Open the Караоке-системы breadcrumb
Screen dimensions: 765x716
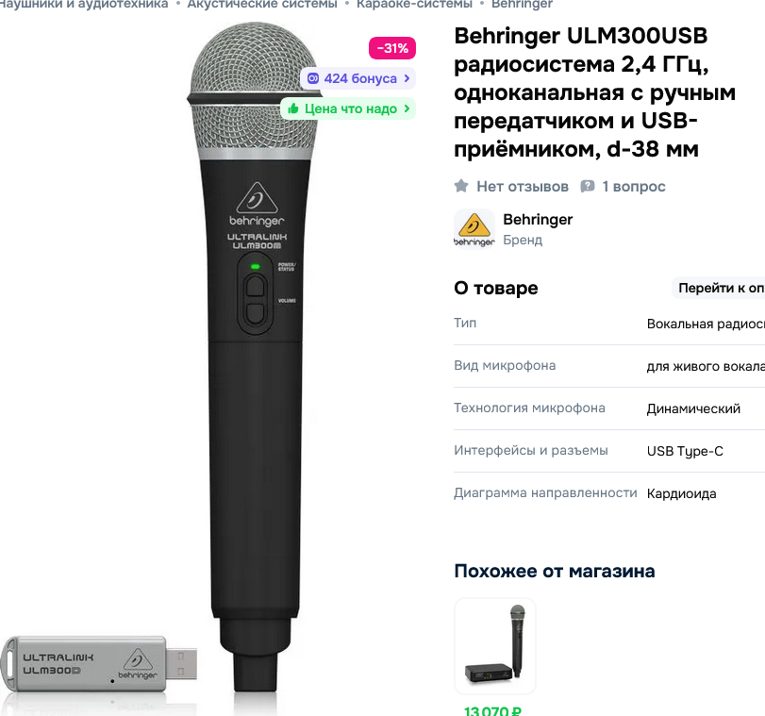pos(414,5)
